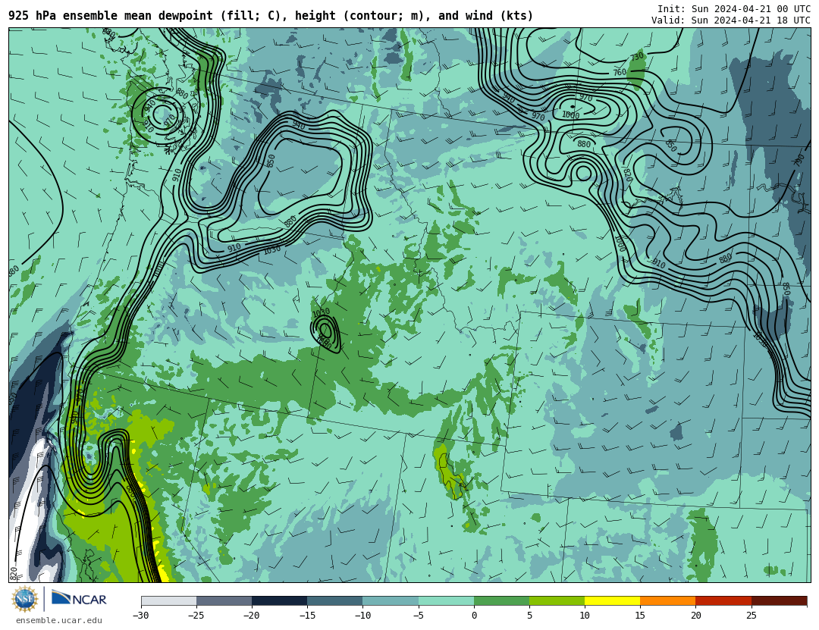Image resolution: width=819 pixels, height=630 pixels.
Task: Click the 15 colorbar tick label
Action: click(x=640, y=616)
